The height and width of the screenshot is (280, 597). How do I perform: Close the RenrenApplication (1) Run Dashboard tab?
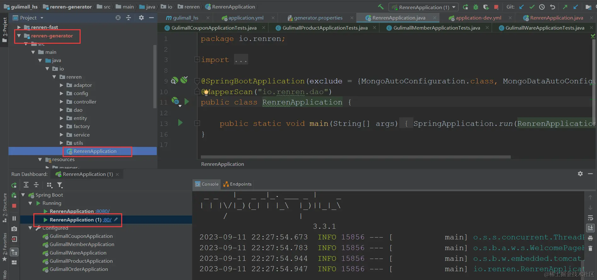point(117,174)
